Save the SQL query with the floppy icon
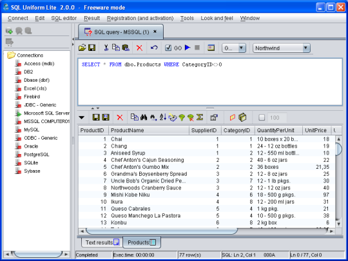The height and width of the screenshot is (261, 348). tap(92, 48)
